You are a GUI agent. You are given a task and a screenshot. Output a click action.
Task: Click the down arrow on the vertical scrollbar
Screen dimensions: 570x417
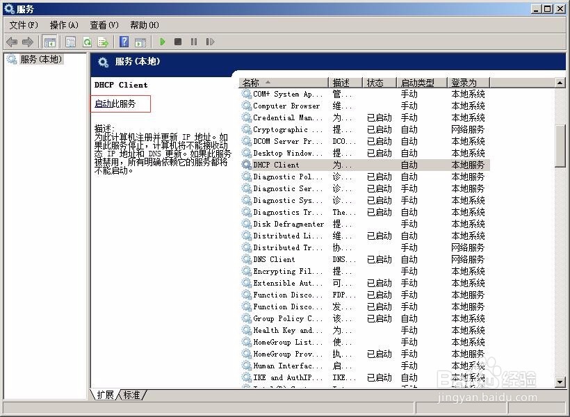click(560, 381)
